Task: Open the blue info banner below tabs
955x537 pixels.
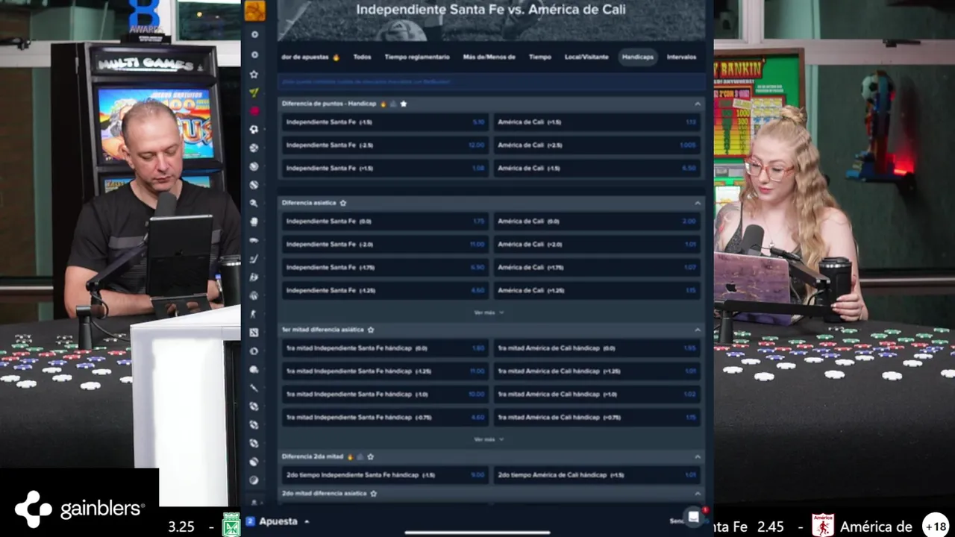Action: pos(491,81)
